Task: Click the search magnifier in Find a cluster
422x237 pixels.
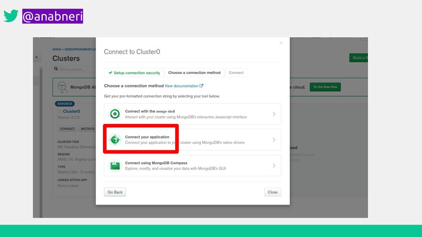Action: 56,69
